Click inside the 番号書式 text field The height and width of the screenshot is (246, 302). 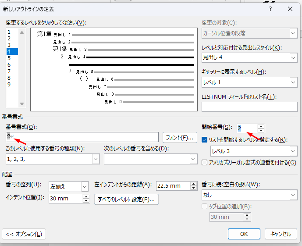(x=83, y=137)
